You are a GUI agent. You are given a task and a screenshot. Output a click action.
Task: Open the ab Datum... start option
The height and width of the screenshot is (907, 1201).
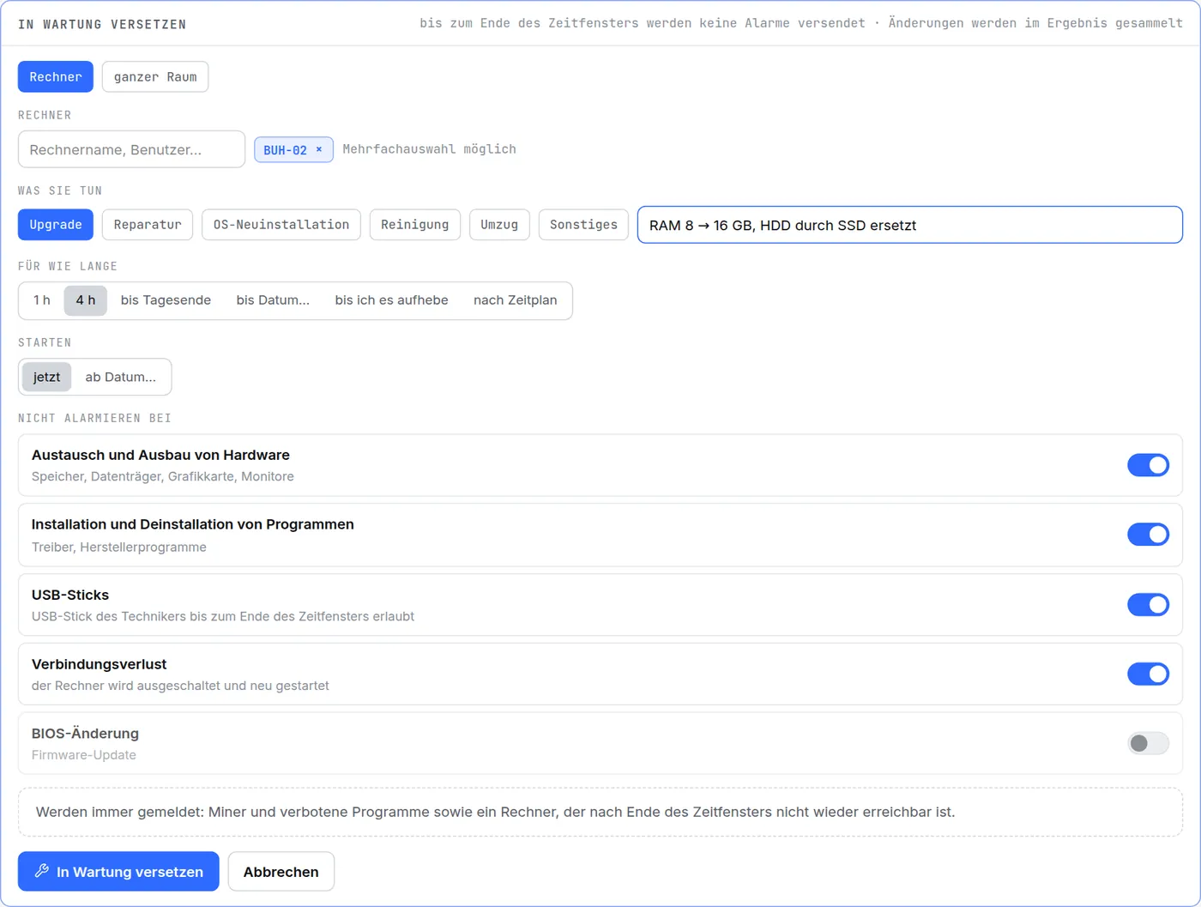click(x=121, y=377)
